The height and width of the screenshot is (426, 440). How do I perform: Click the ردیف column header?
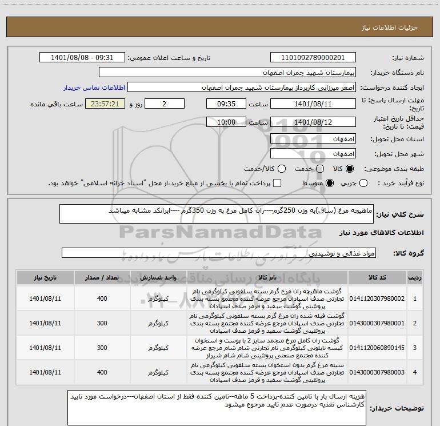415,278
